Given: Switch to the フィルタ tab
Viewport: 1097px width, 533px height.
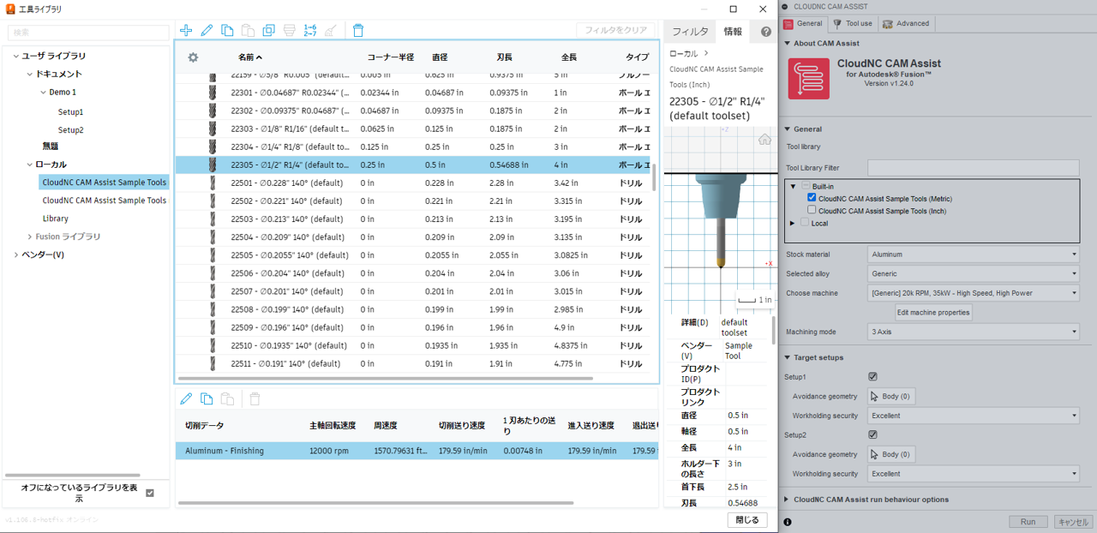Looking at the screenshot, I should point(689,32).
